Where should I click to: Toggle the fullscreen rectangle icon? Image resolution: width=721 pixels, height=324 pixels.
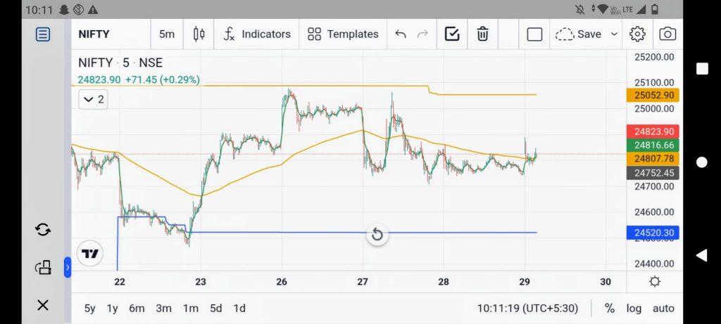(534, 34)
